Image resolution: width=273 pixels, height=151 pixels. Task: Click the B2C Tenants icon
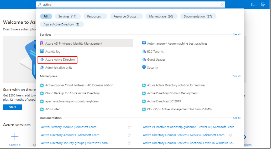click(144, 51)
